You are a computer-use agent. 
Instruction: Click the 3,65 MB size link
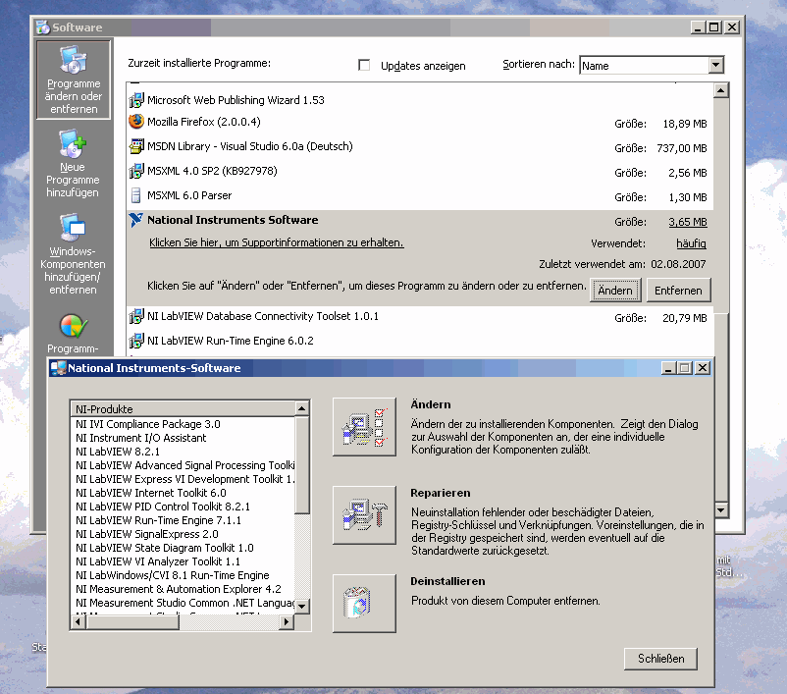(688, 222)
